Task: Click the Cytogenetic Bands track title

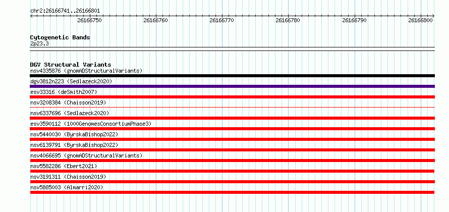Action: pyautogui.click(x=60, y=37)
